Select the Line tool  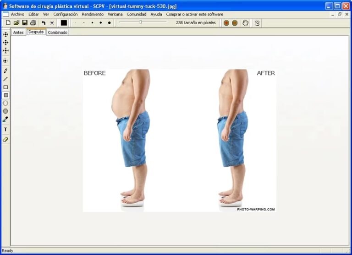click(5, 79)
